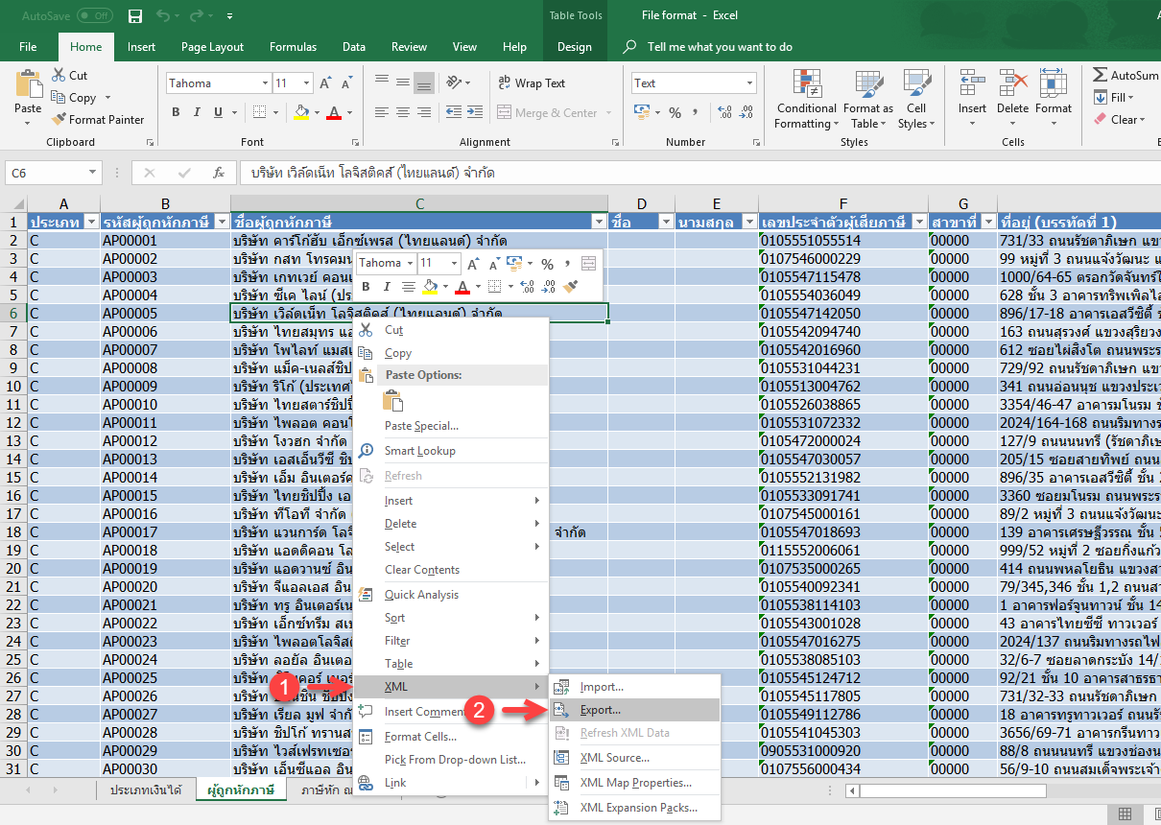Open XML Map Properties entry
The height and width of the screenshot is (825, 1161).
tap(635, 783)
